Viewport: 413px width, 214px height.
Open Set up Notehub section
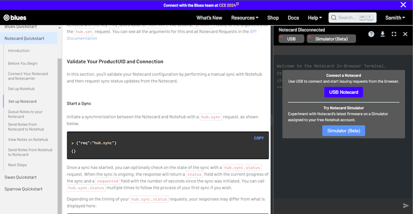click(x=21, y=88)
